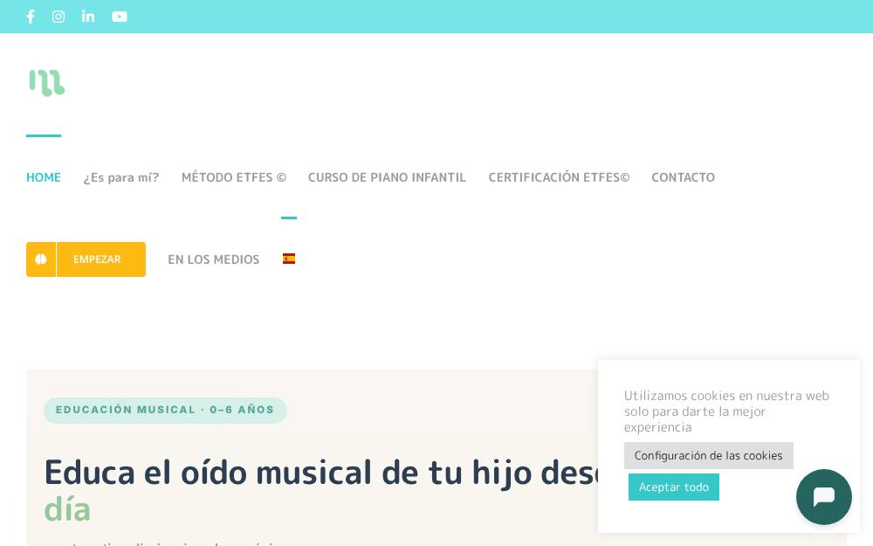873x546 pixels.
Task: Open the ¿Es para mí? page
Action: point(120,177)
